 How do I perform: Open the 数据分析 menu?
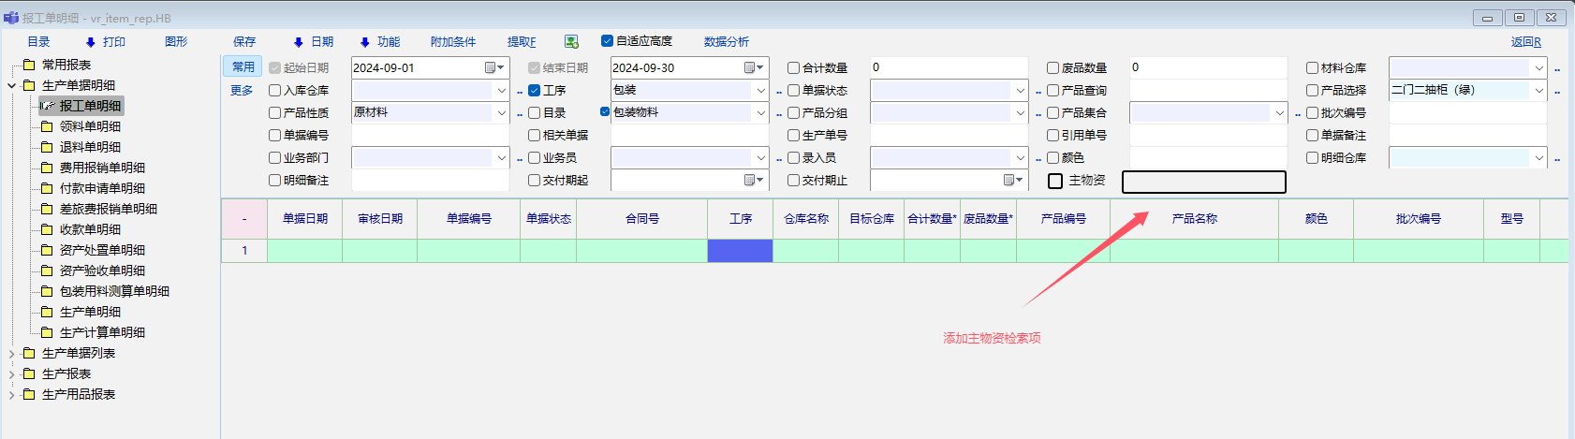(x=726, y=42)
